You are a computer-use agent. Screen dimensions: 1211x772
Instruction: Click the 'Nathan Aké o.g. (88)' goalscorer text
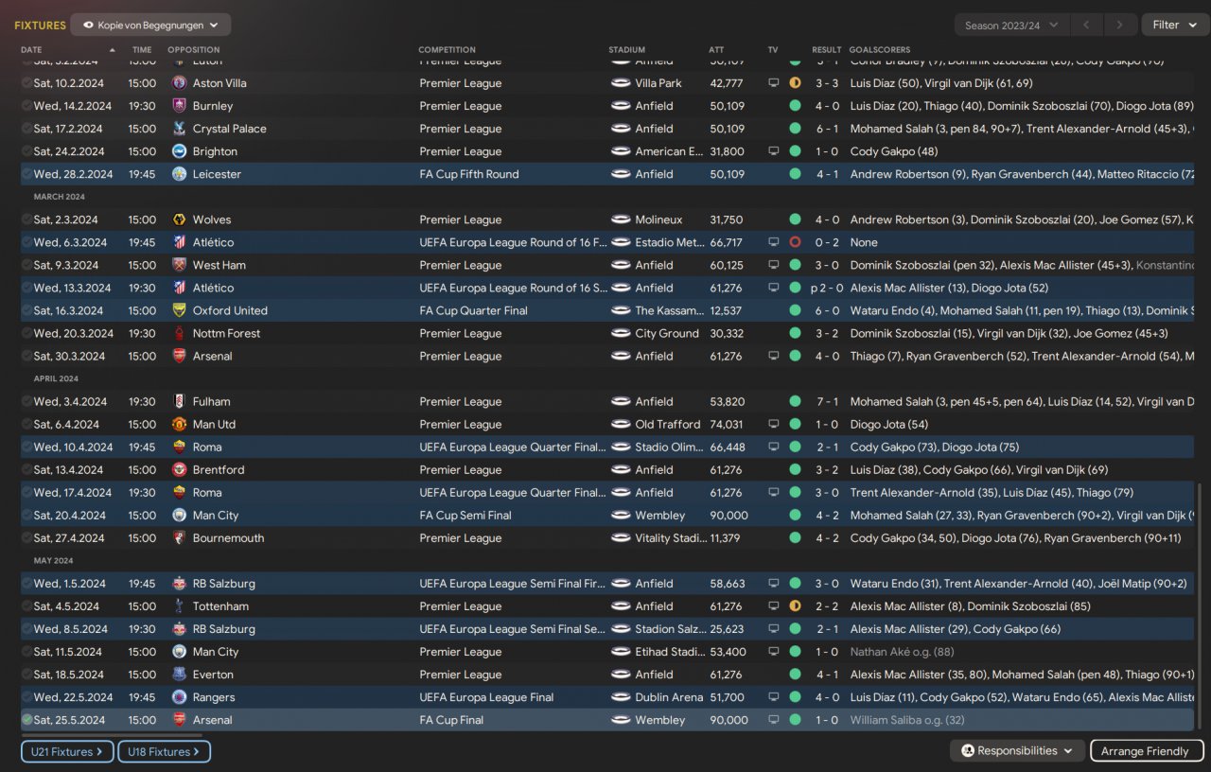902,652
